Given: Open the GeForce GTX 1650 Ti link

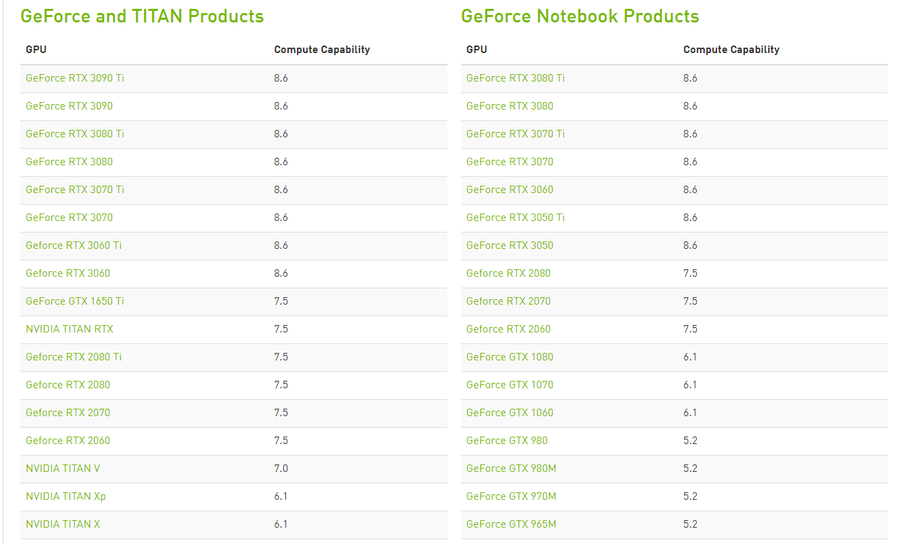Looking at the screenshot, I should pos(75,301).
